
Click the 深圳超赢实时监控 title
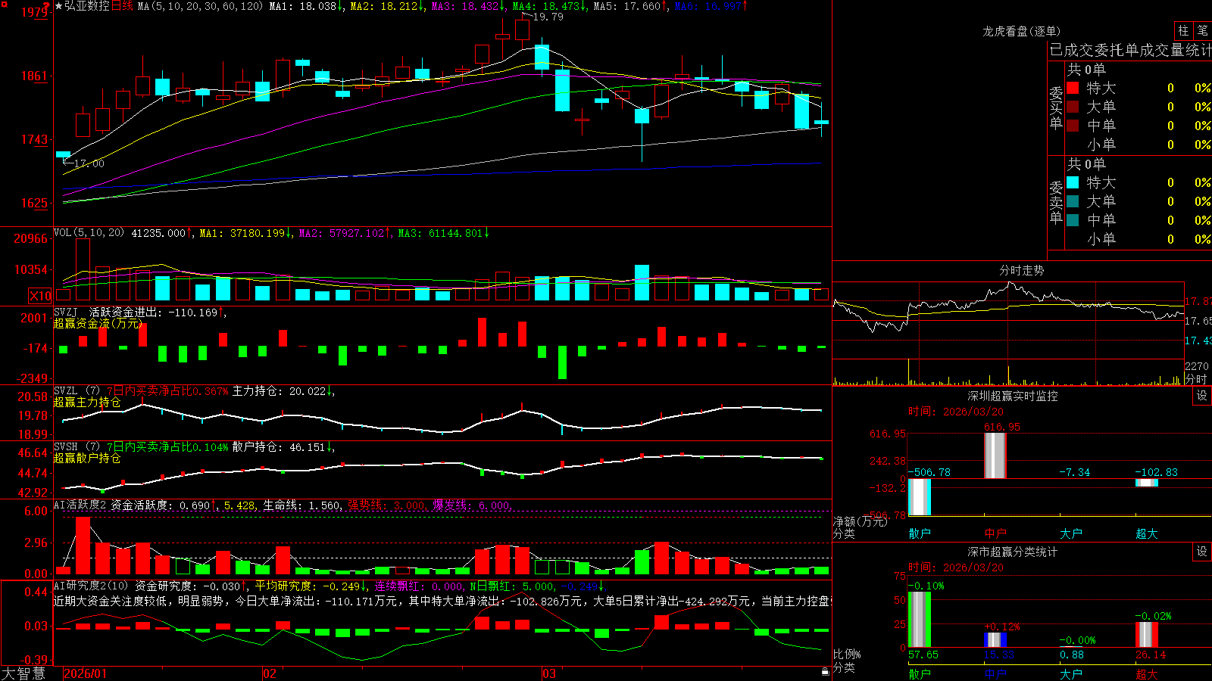tap(1012, 396)
